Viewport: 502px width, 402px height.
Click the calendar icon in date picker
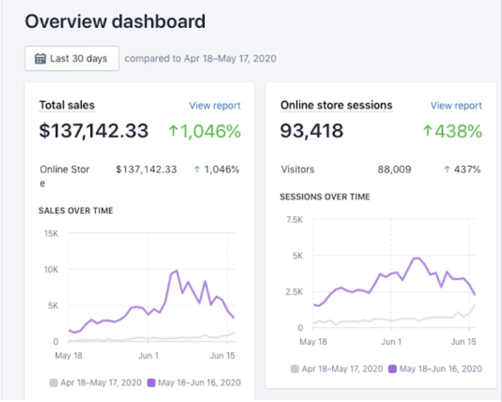tap(40, 58)
